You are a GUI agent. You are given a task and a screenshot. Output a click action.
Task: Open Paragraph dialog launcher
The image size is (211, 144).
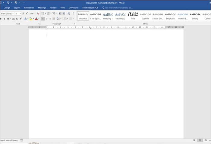[74, 24]
